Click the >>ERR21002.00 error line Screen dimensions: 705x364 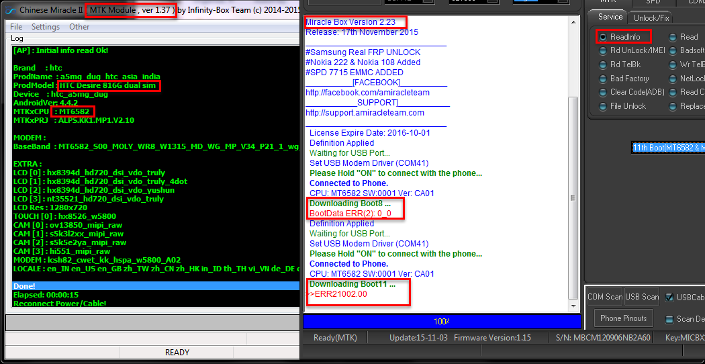338,294
